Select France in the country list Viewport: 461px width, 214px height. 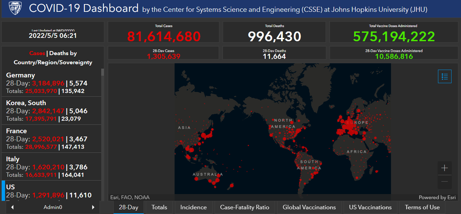[x=51, y=139]
